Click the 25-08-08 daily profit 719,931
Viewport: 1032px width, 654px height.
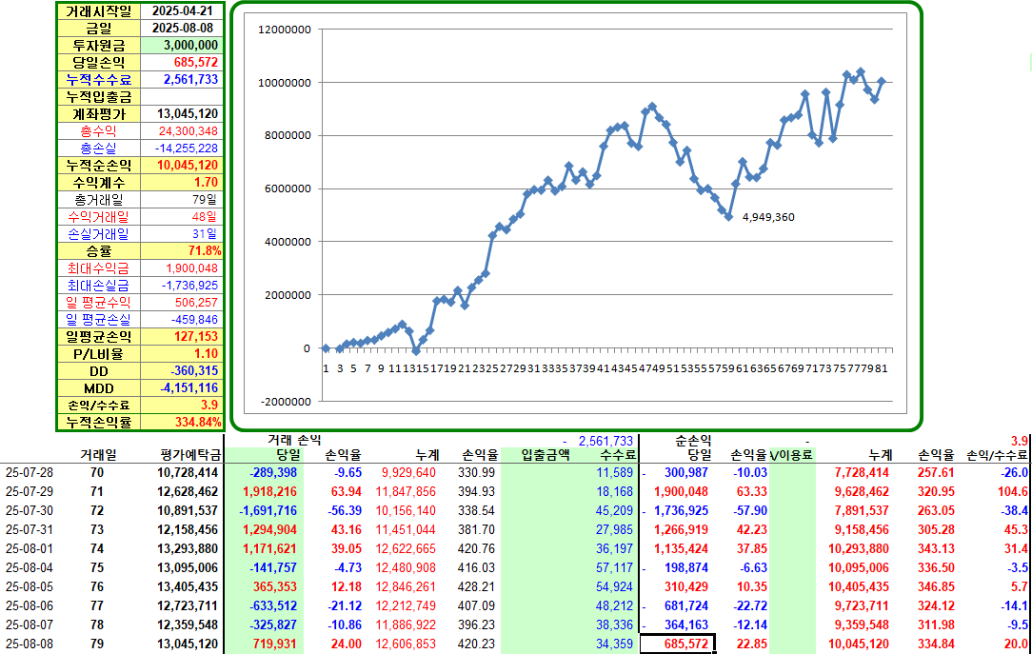tap(274, 644)
